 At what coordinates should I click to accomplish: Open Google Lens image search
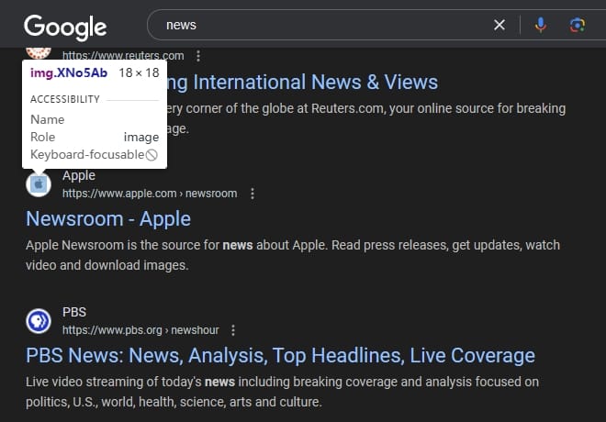pyautogui.click(x=578, y=25)
